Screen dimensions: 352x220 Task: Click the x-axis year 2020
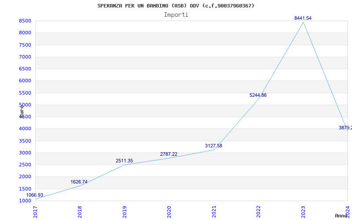tap(169, 212)
